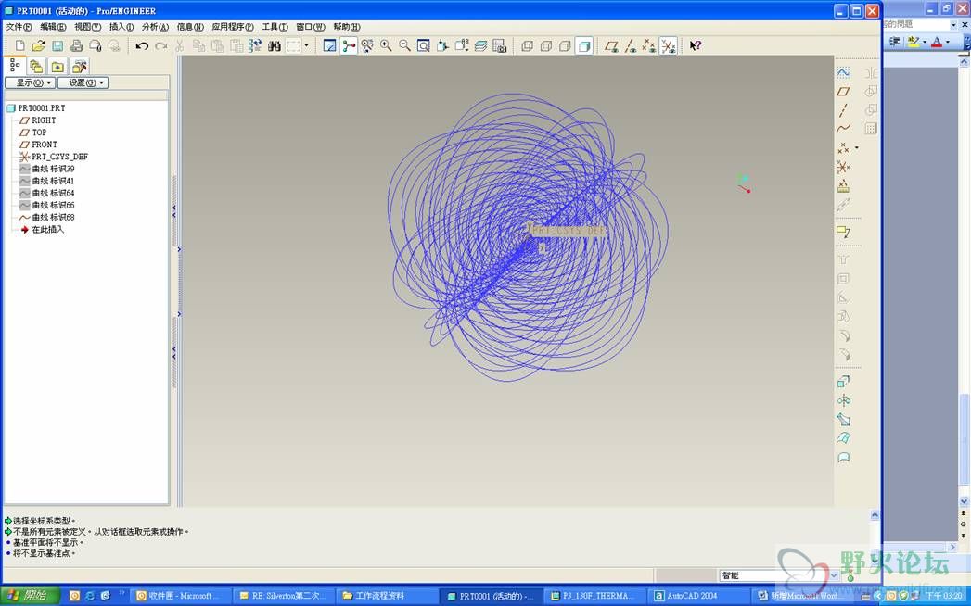Open the 文件 (File) menu
Viewport: 971px width, 606px height.
tap(19, 27)
